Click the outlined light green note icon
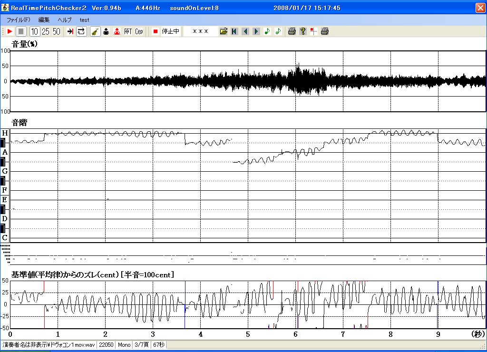The height and width of the screenshot is (352, 487). tap(278, 31)
